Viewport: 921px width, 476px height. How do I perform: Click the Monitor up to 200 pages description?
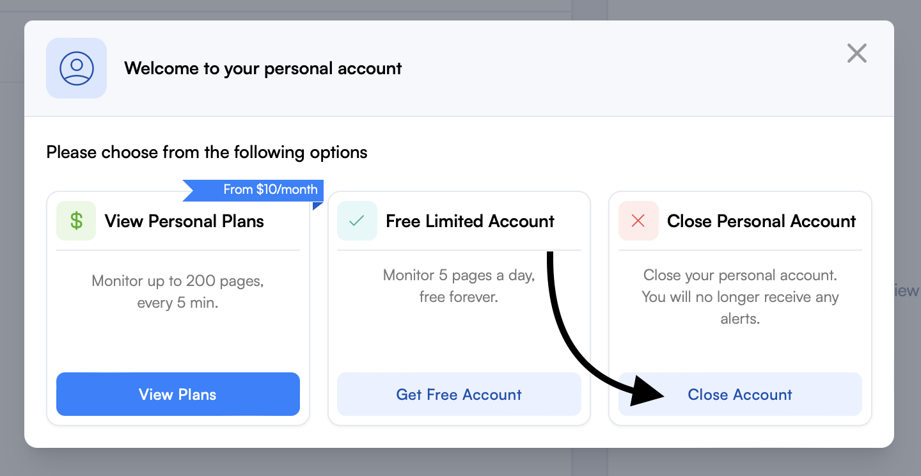178,292
